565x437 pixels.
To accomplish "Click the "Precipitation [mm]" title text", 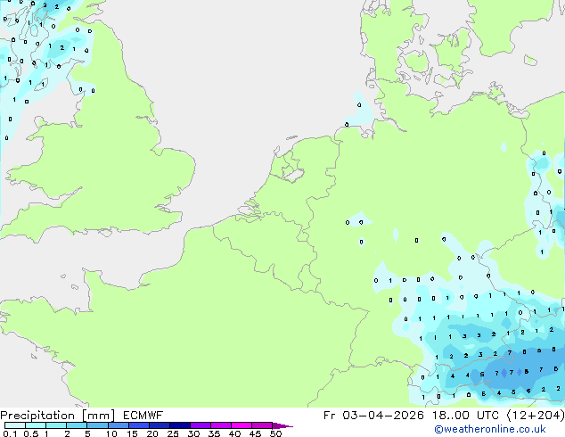I will tap(58, 416).
